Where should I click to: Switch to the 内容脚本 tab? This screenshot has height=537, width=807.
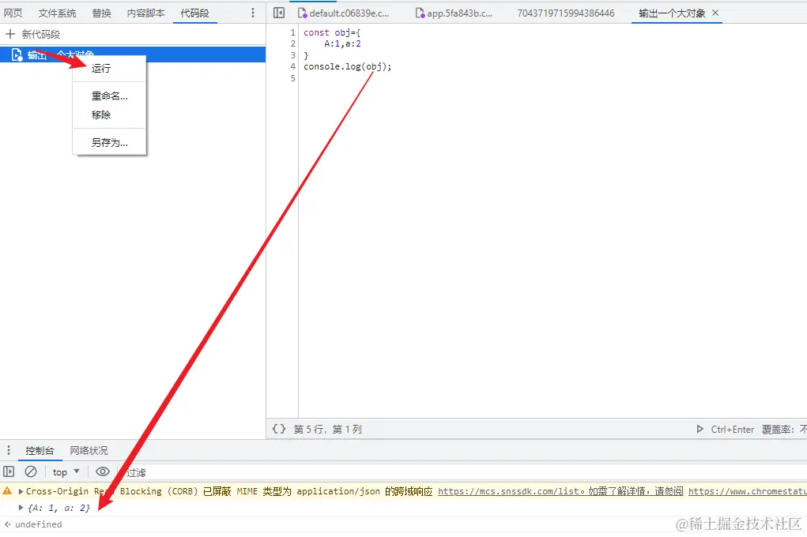[x=145, y=13]
